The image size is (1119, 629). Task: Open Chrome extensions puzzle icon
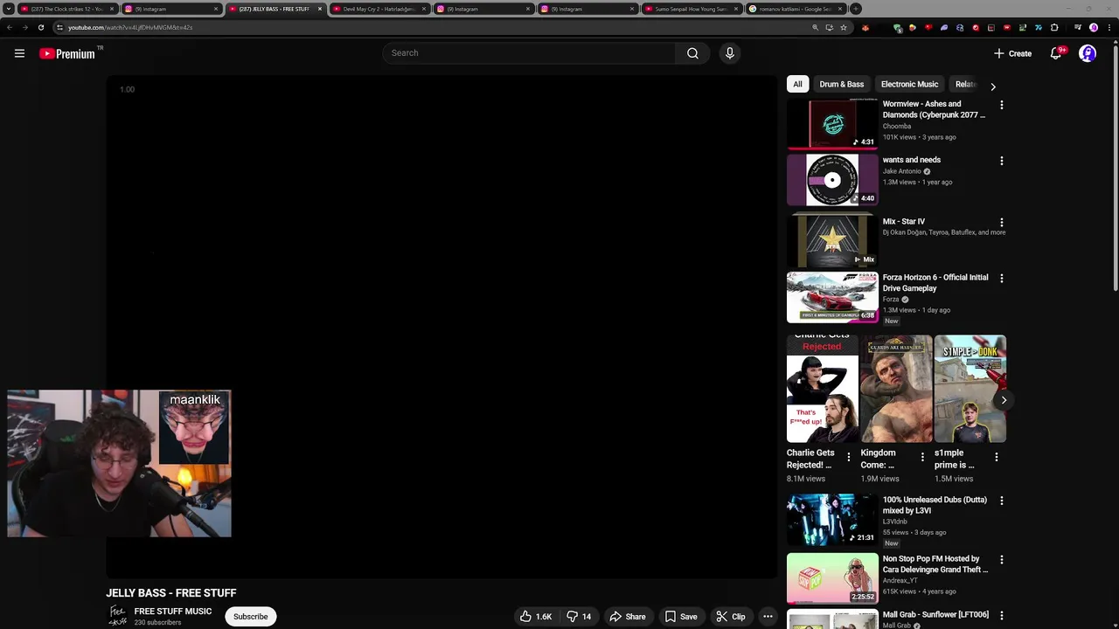coord(1054,27)
